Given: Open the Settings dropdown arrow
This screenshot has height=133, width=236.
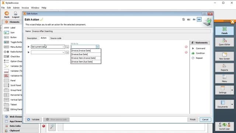Looking at the screenshot, I should pyautogui.click(x=232, y=90).
